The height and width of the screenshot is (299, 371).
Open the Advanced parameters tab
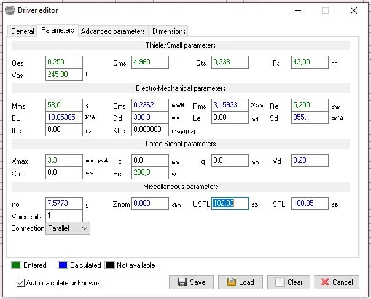coord(113,31)
